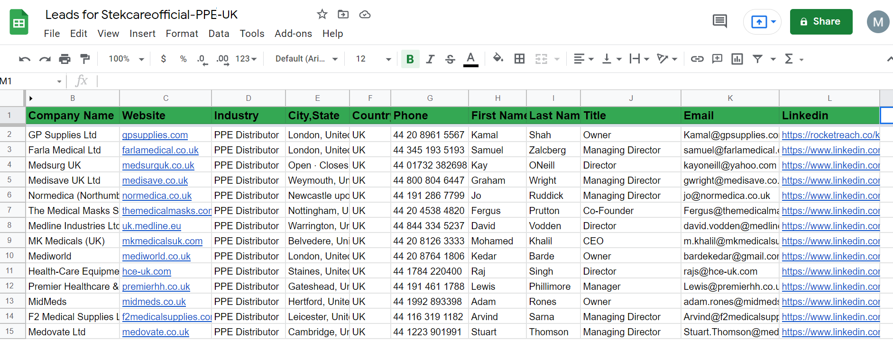Collapse the toolbar with the chevron
This screenshot has height=340, width=893.
[x=889, y=59]
